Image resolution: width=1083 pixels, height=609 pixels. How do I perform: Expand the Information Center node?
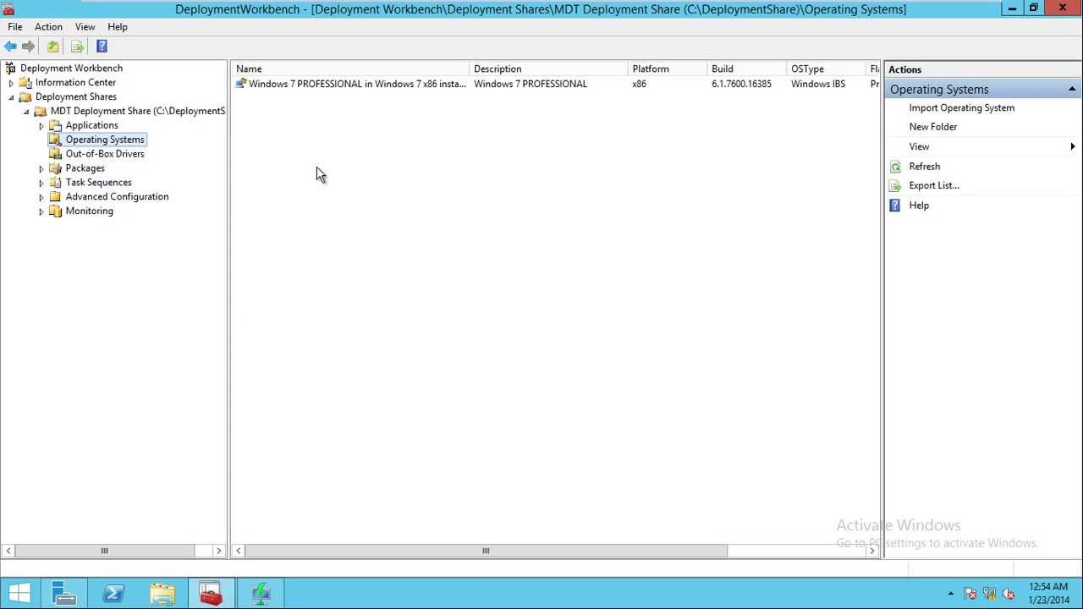click(11, 83)
